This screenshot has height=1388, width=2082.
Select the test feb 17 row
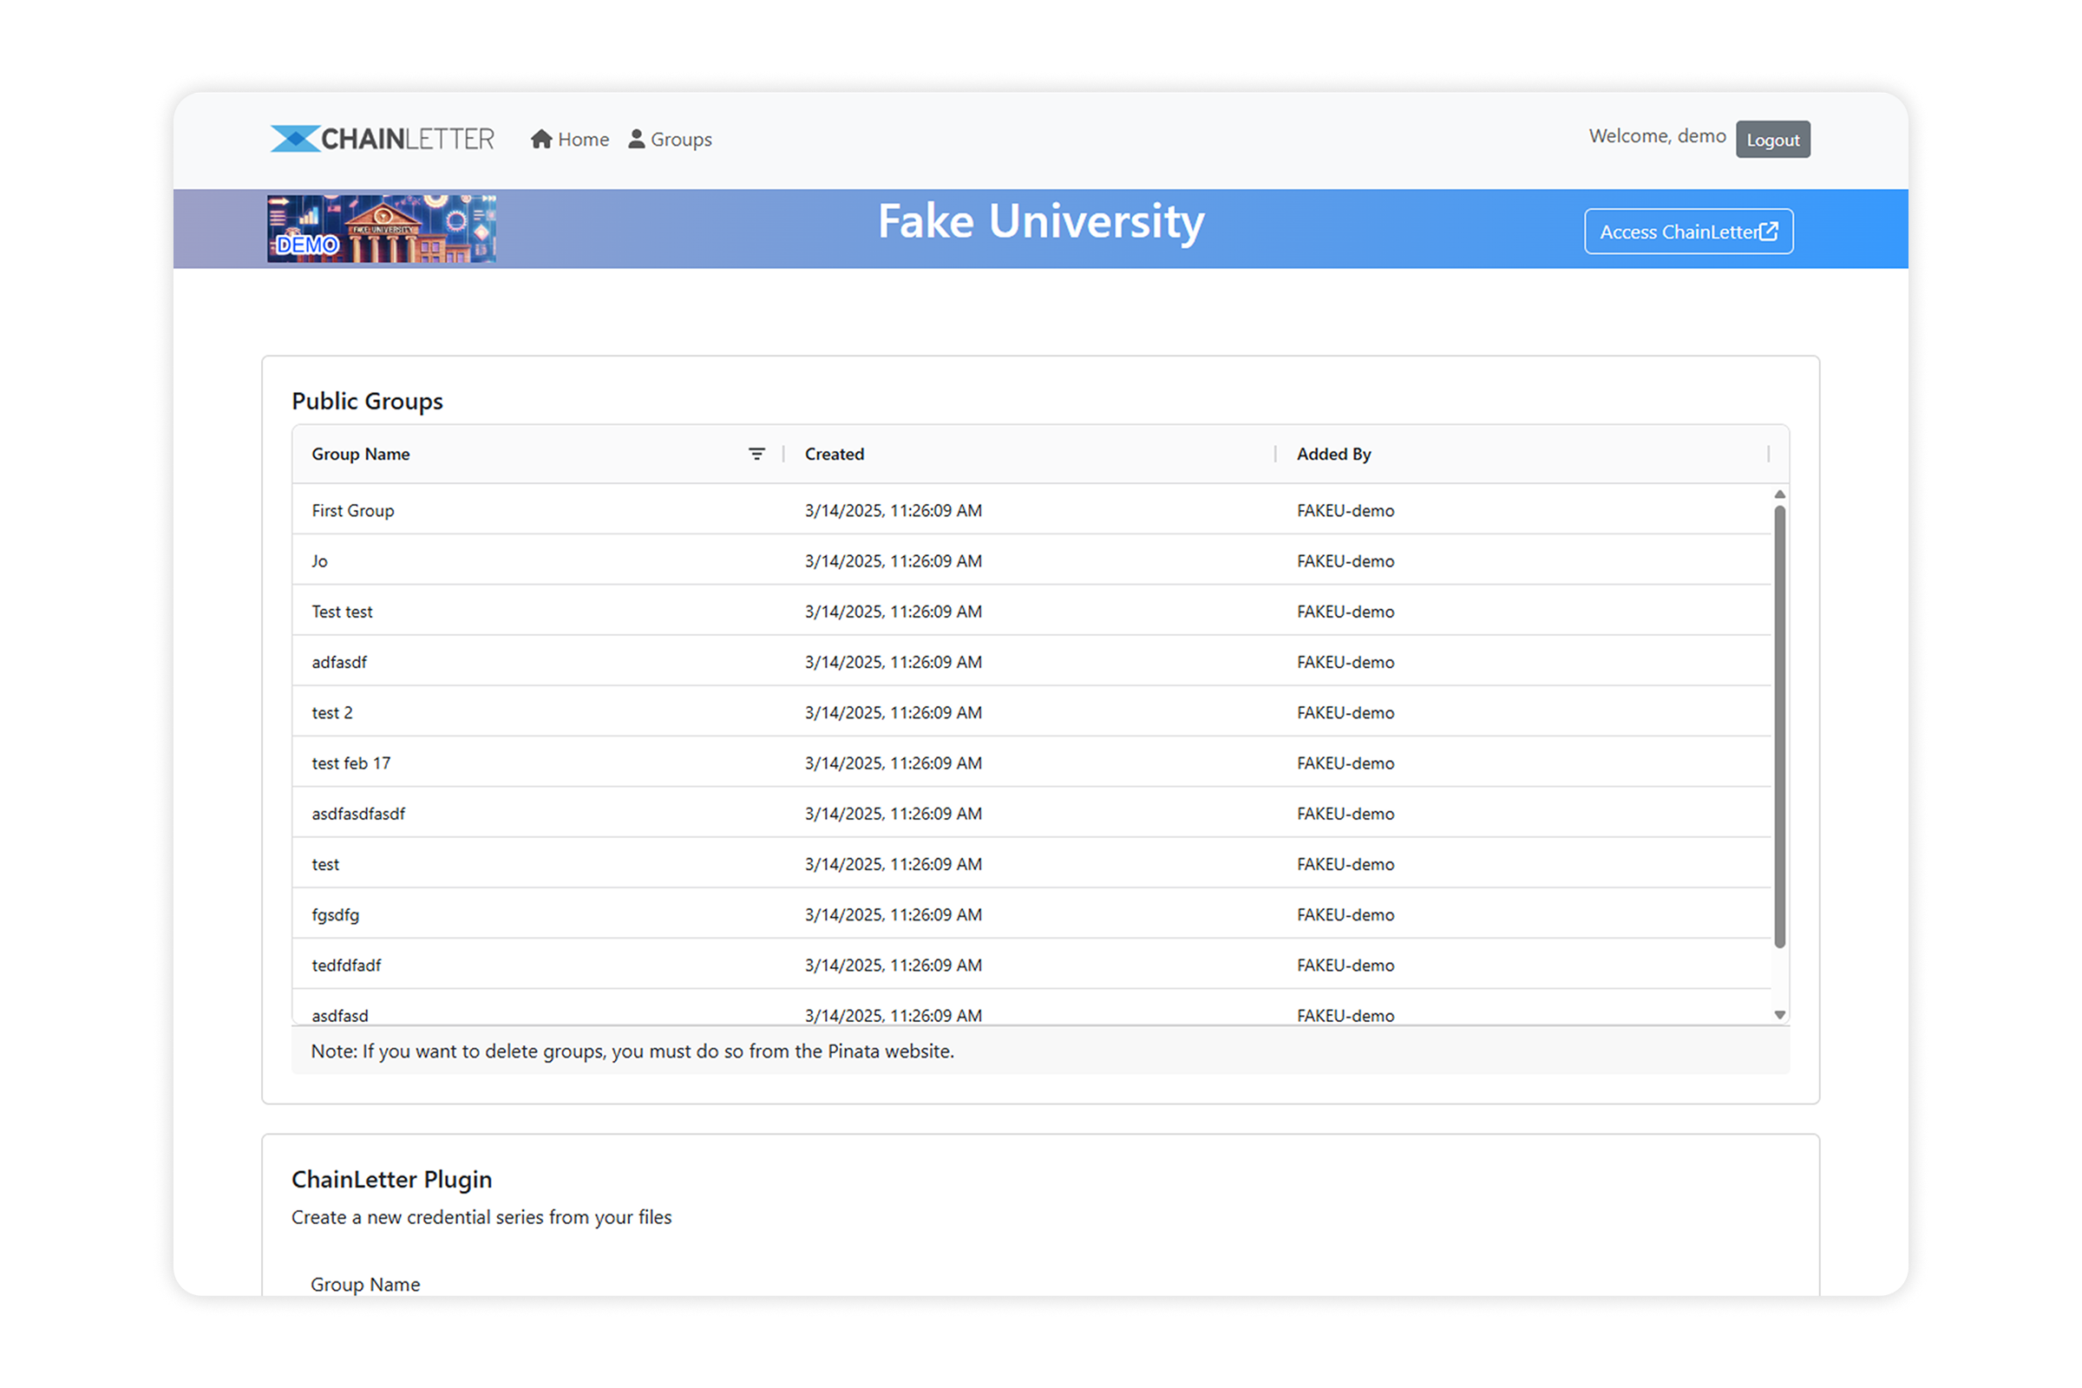(1032, 763)
